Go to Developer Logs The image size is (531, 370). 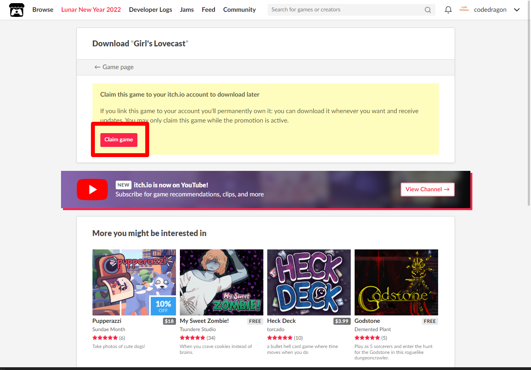[150, 10]
